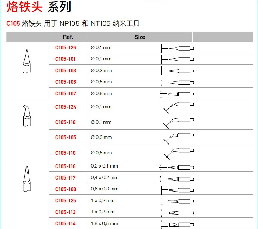Click the C105-110 bent tip diagram
This screenshot has height=229, width=258.
coord(179,153)
